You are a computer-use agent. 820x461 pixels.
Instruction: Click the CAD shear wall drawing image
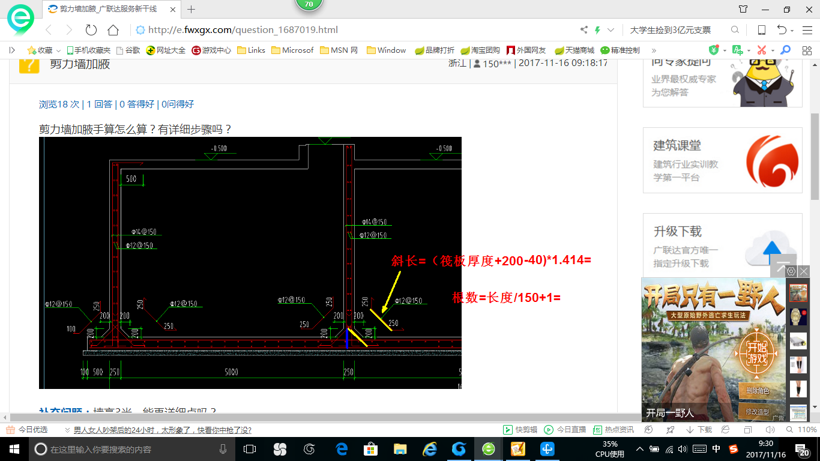click(250, 263)
